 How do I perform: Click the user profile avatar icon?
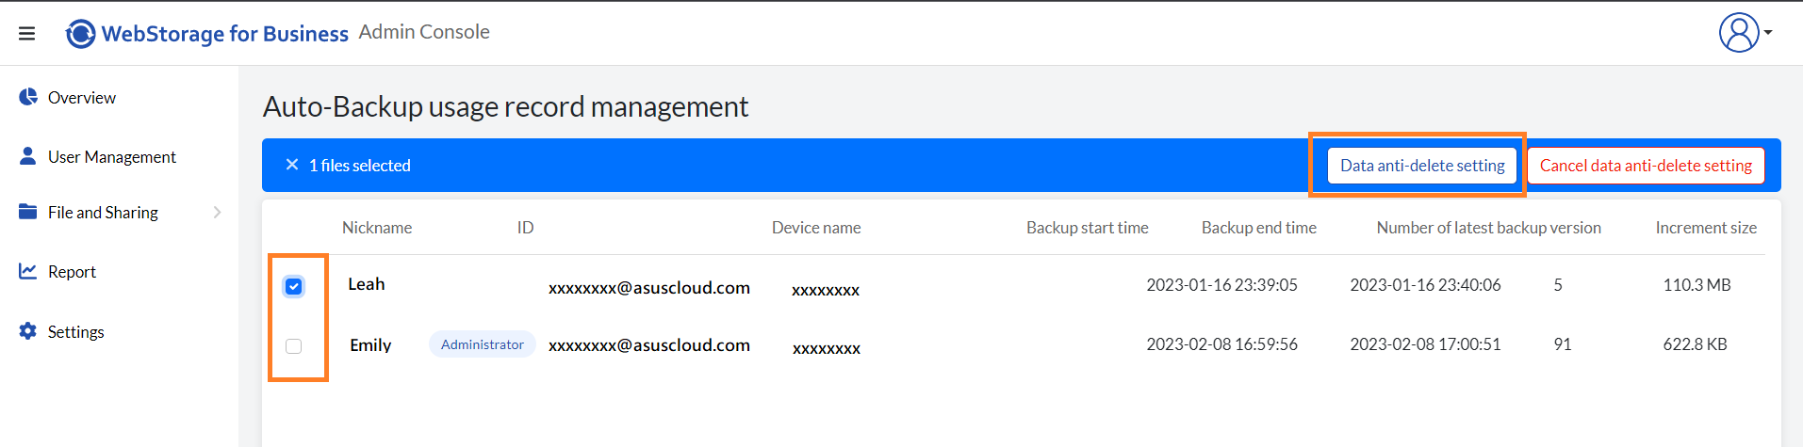point(1739,33)
